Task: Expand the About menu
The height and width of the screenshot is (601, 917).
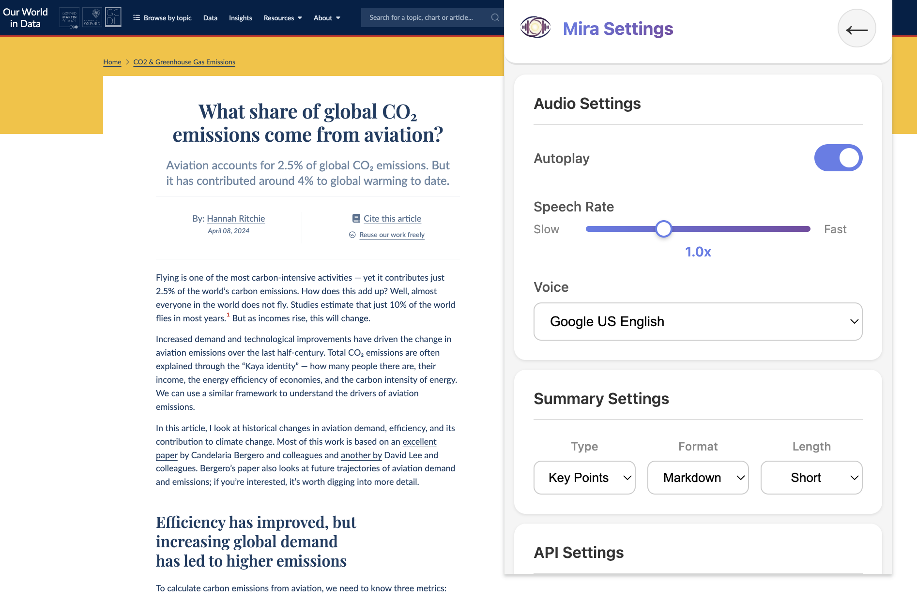Action: [327, 18]
